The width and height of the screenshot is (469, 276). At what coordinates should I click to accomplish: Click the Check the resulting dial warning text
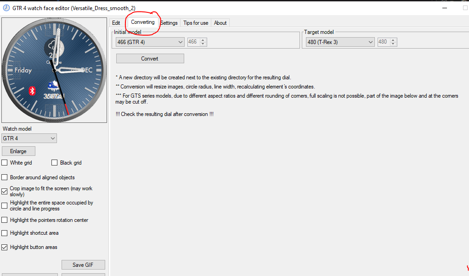point(164,114)
